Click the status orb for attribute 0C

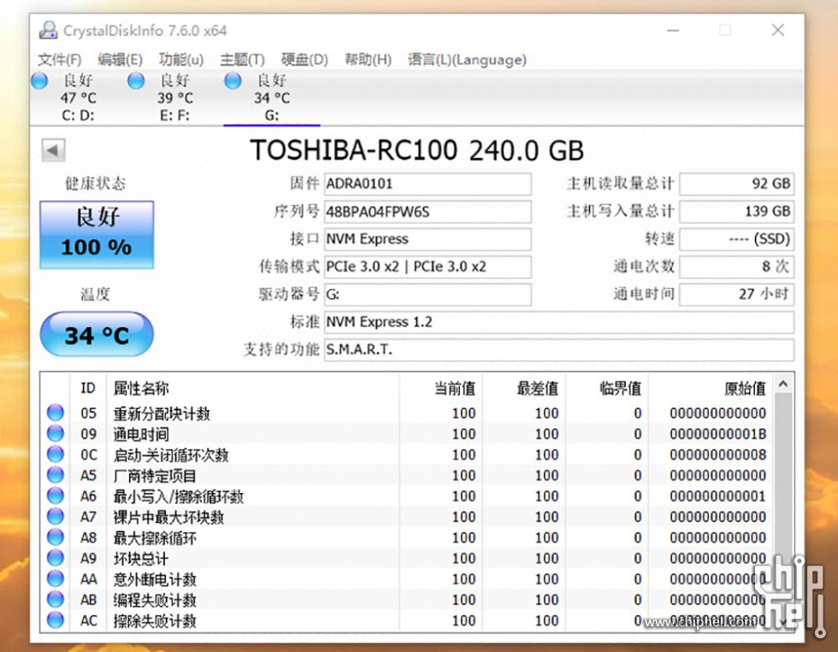[x=55, y=455]
